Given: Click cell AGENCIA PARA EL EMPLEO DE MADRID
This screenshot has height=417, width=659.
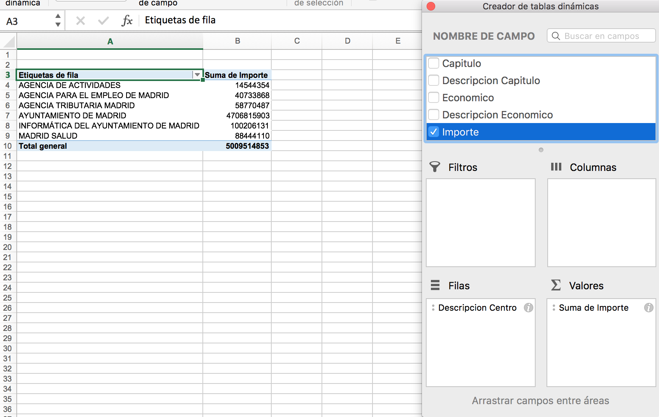Looking at the screenshot, I should click(110, 95).
